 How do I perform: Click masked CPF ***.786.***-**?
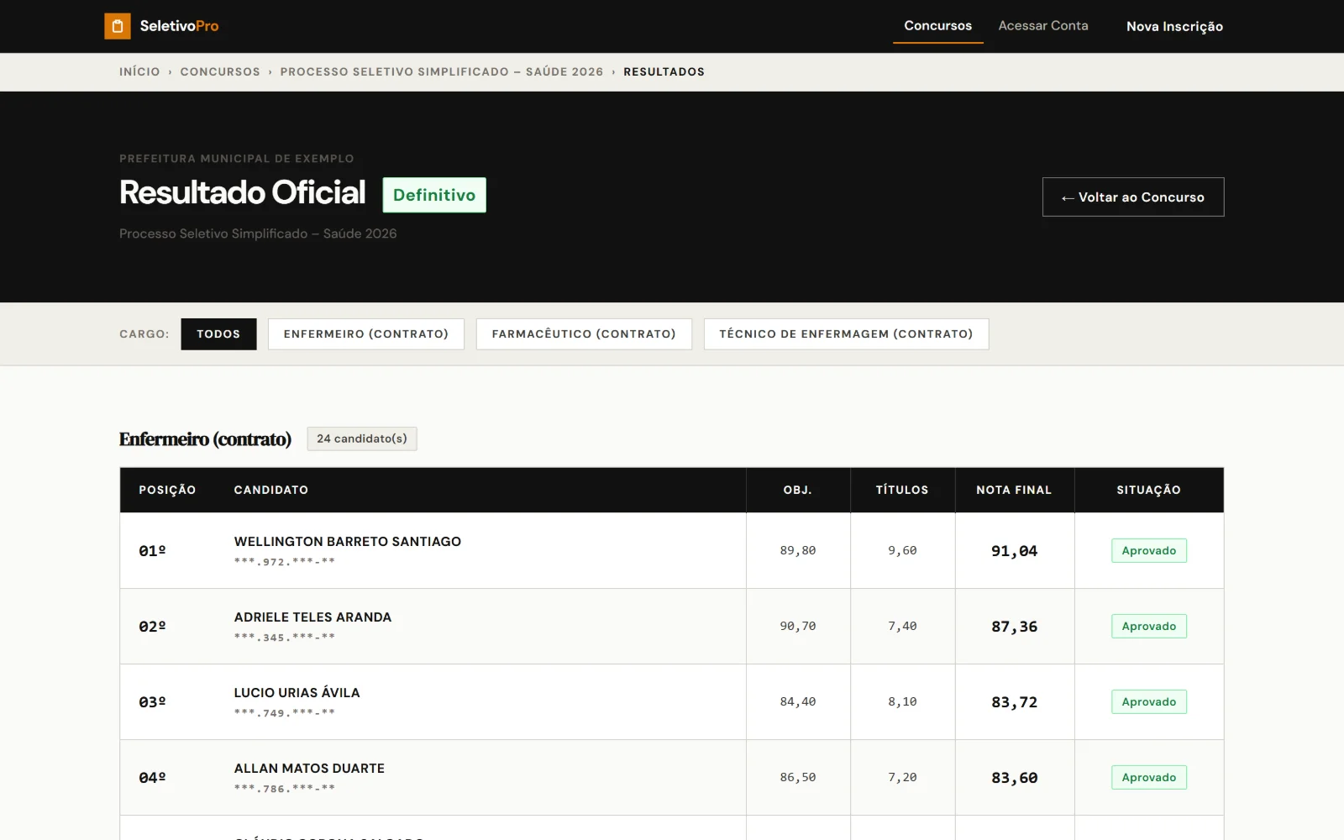pos(285,789)
